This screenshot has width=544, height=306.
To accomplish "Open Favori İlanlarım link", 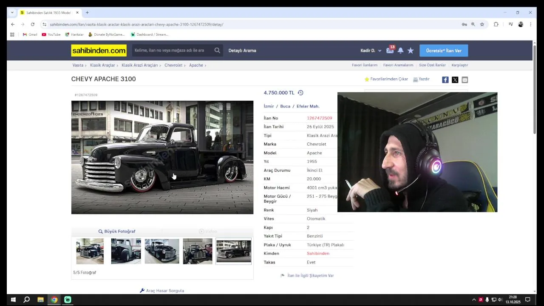I will [x=365, y=65].
